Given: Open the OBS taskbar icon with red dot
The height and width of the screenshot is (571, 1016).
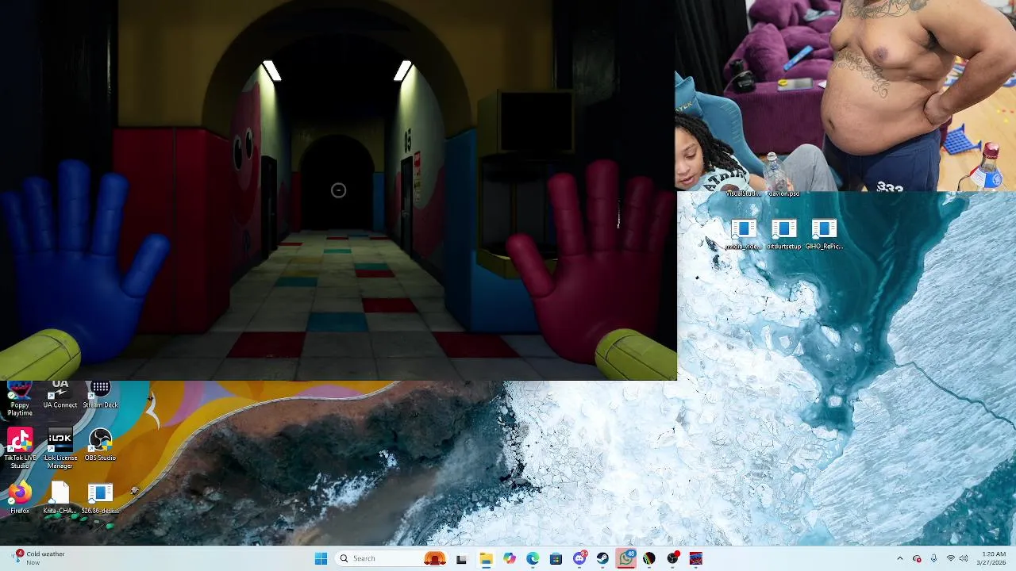Looking at the screenshot, I should pyautogui.click(x=673, y=558).
